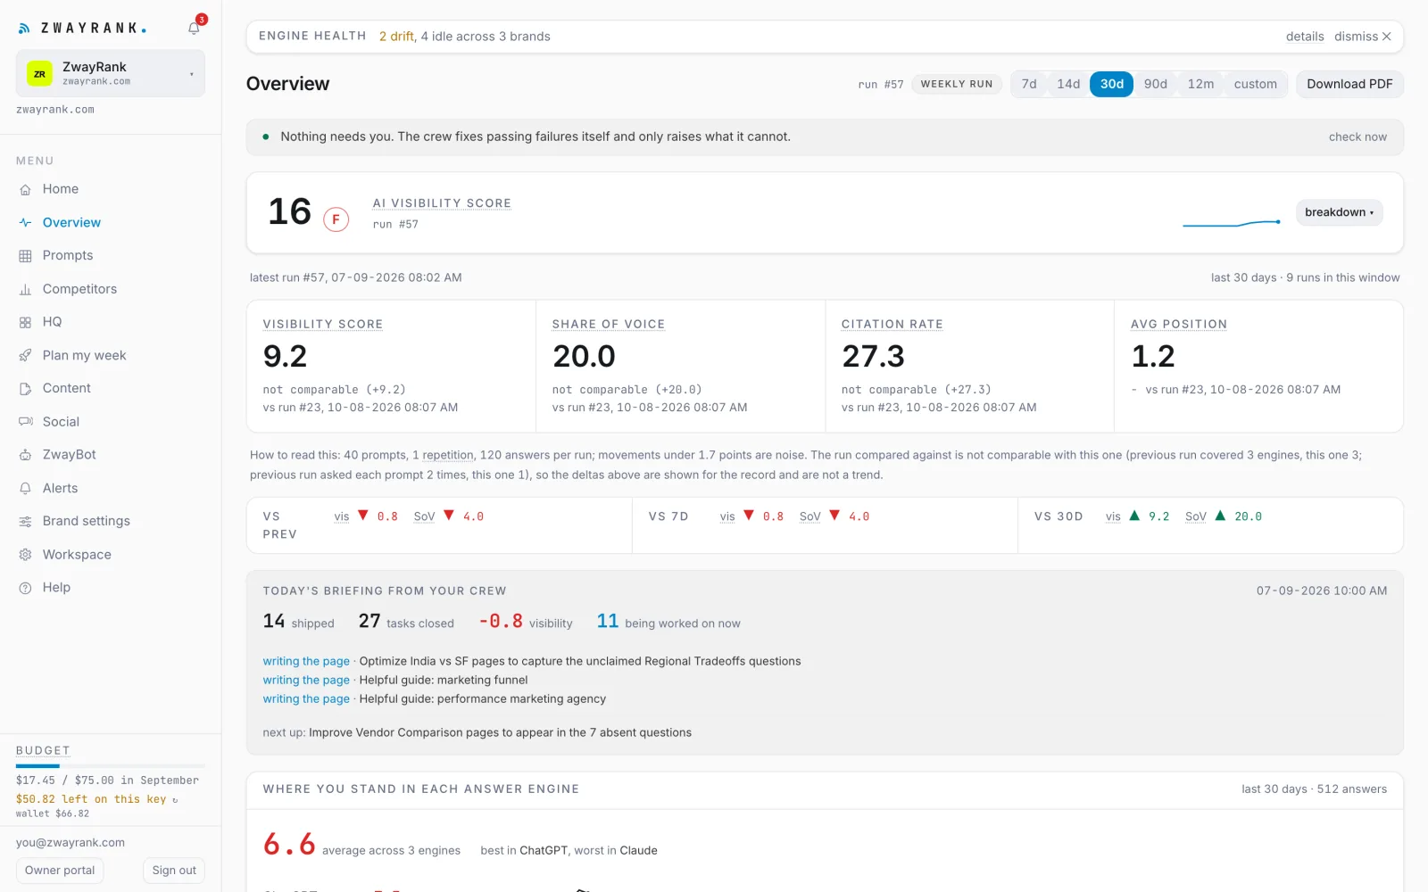The height and width of the screenshot is (892, 1428).
Task: Select the 12m time range
Action: (x=1200, y=84)
